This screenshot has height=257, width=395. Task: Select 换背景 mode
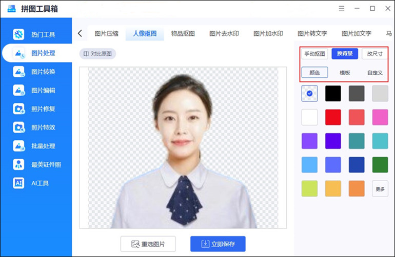[345, 54]
